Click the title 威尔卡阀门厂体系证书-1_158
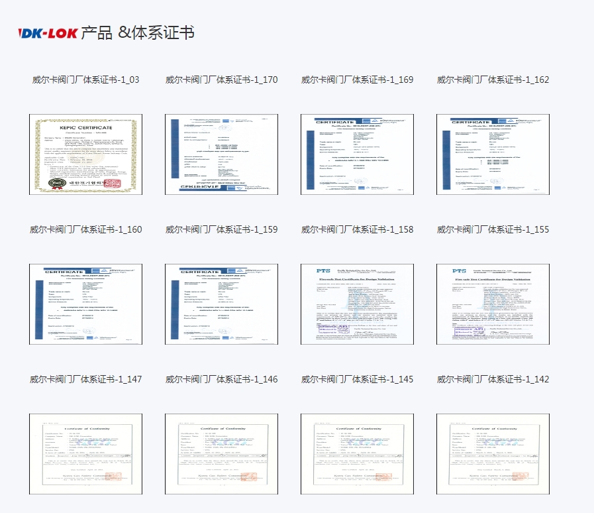 pos(357,229)
